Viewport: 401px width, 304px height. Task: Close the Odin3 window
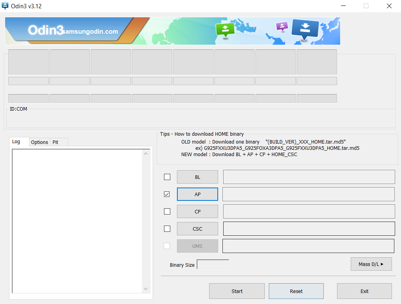click(x=389, y=6)
